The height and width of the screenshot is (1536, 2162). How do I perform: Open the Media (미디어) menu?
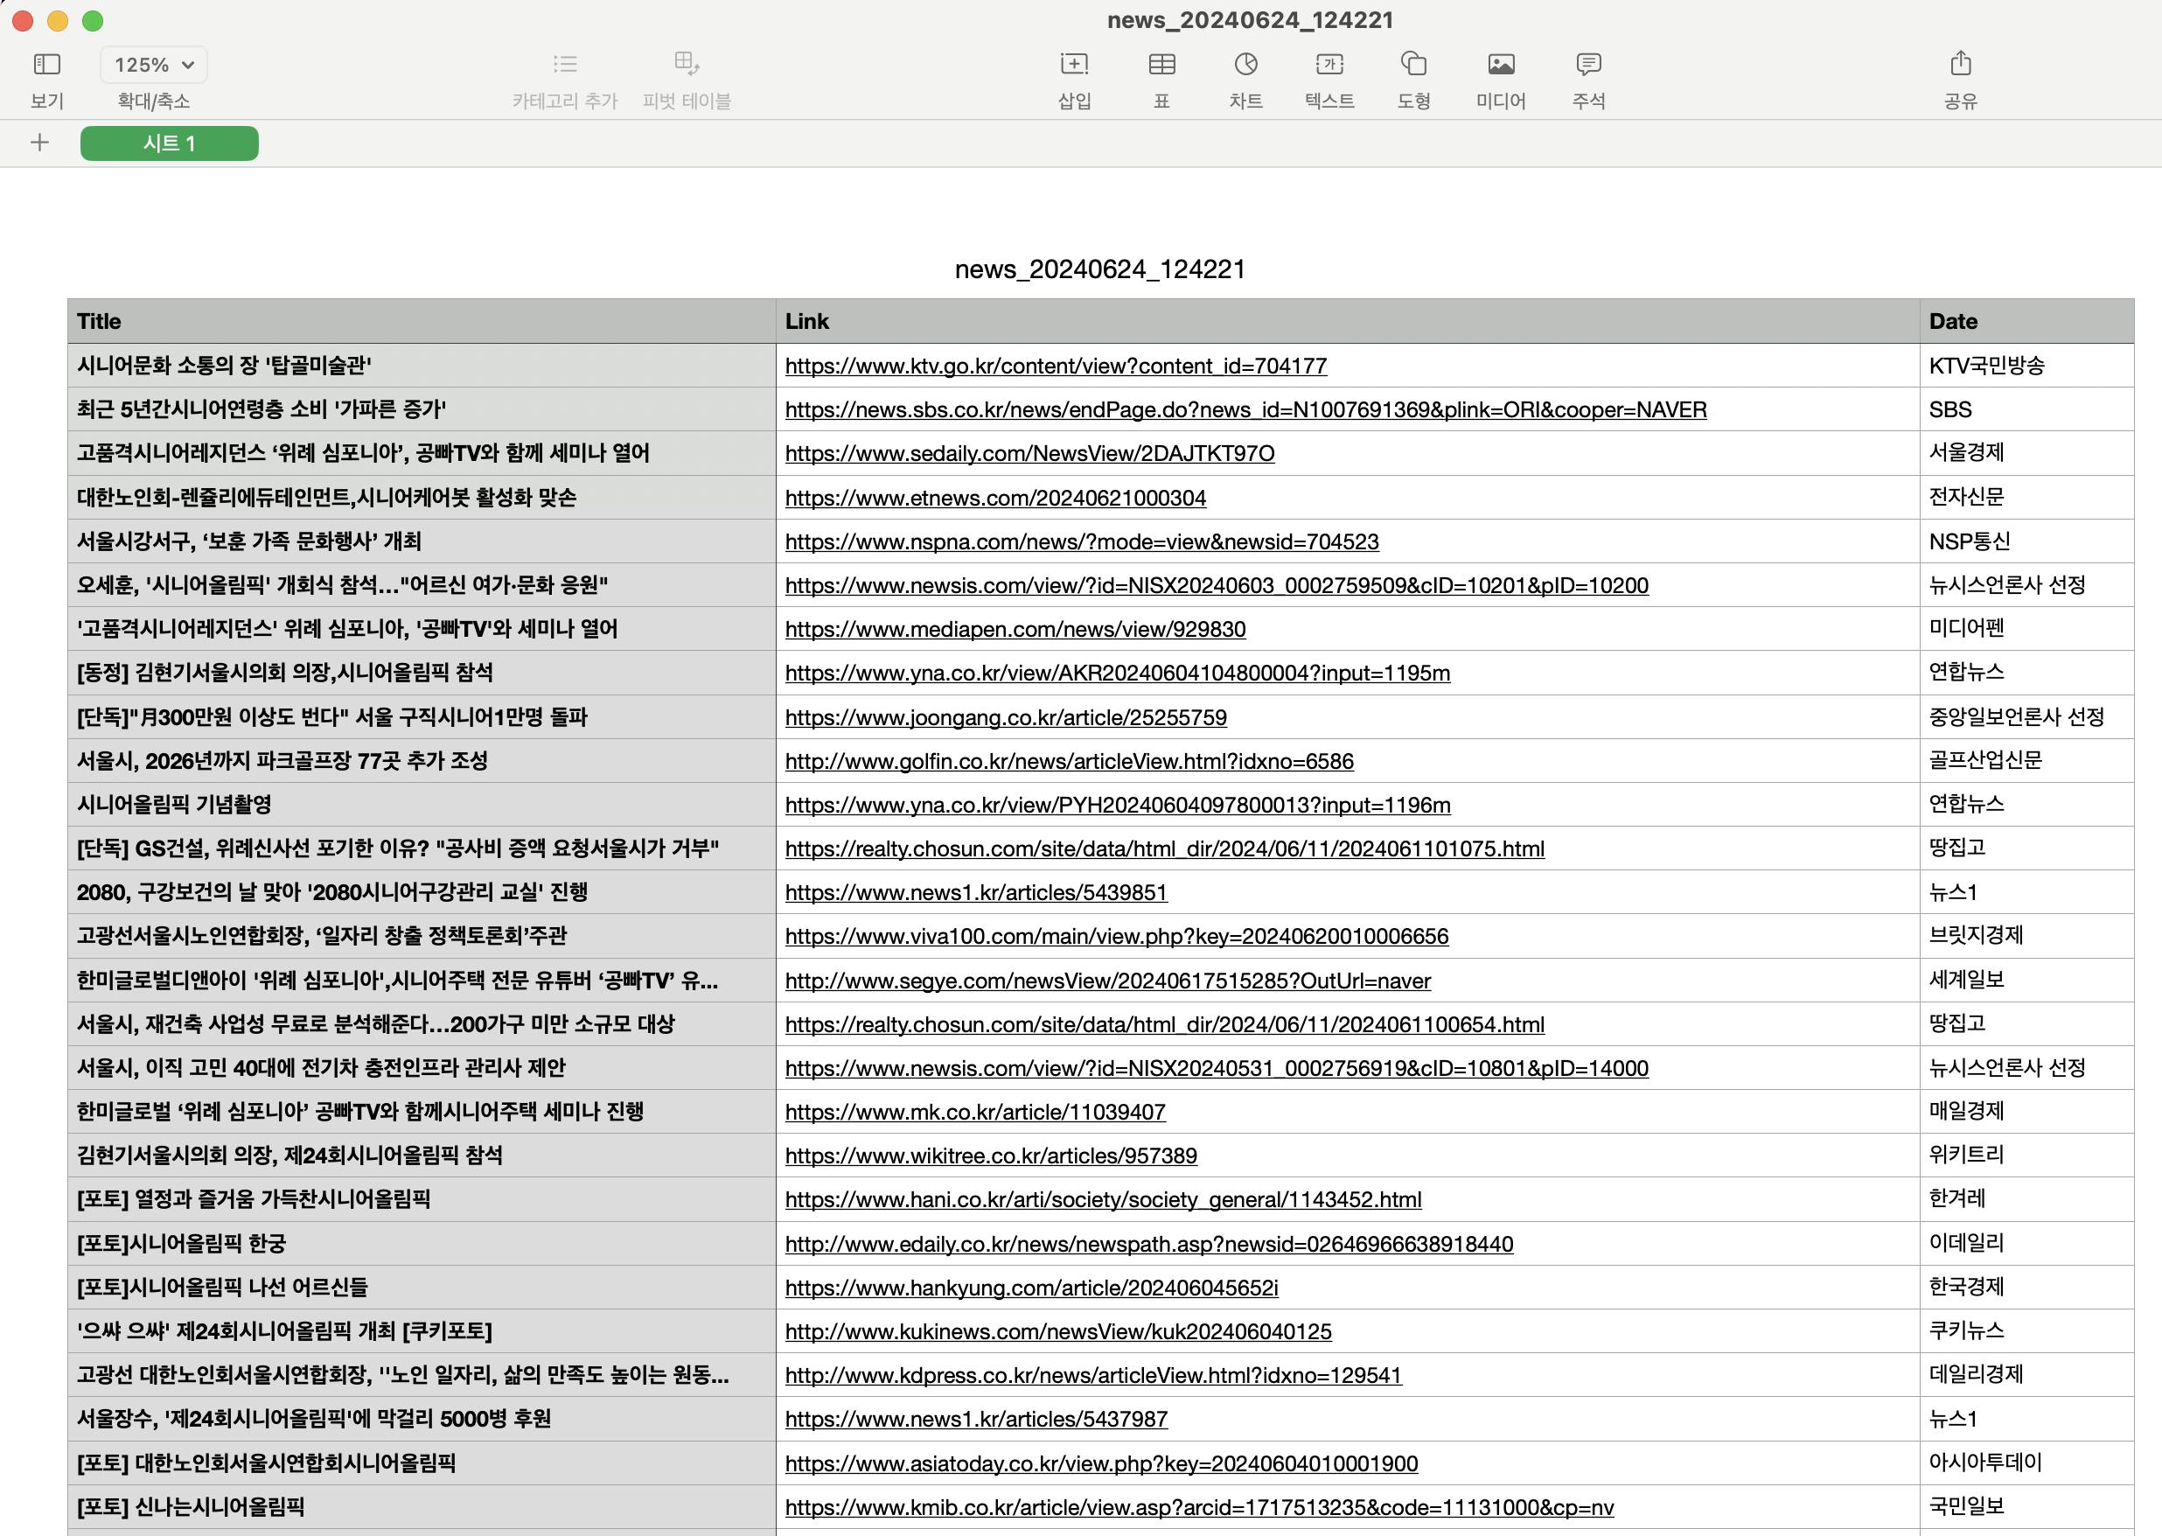[x=1500, y=65]
